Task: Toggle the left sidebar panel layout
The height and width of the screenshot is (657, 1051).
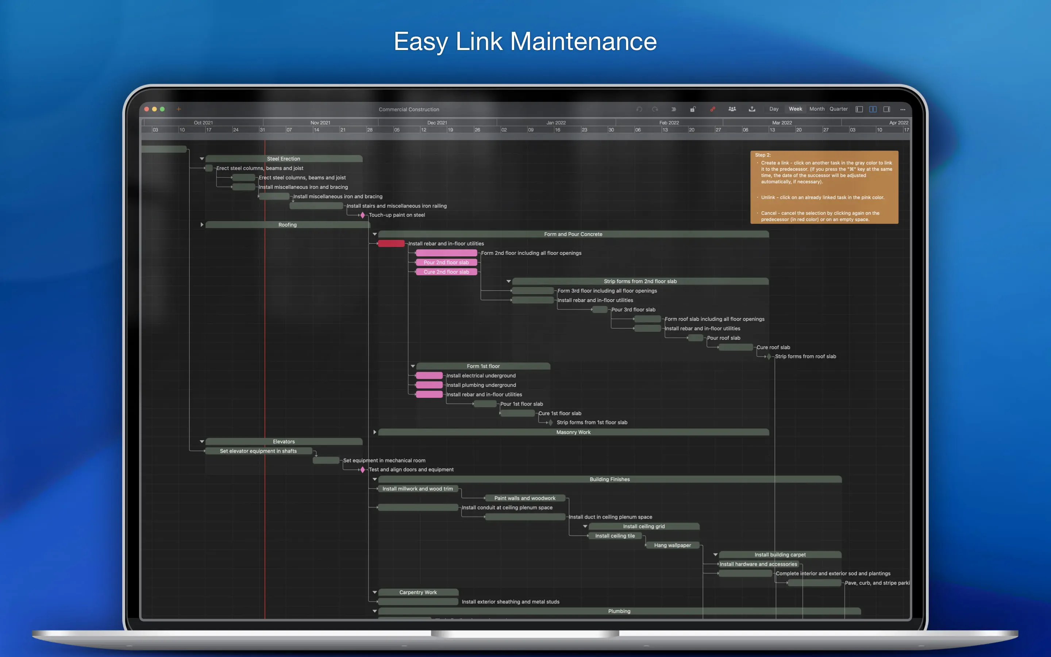Action: [x=859, y=109]
